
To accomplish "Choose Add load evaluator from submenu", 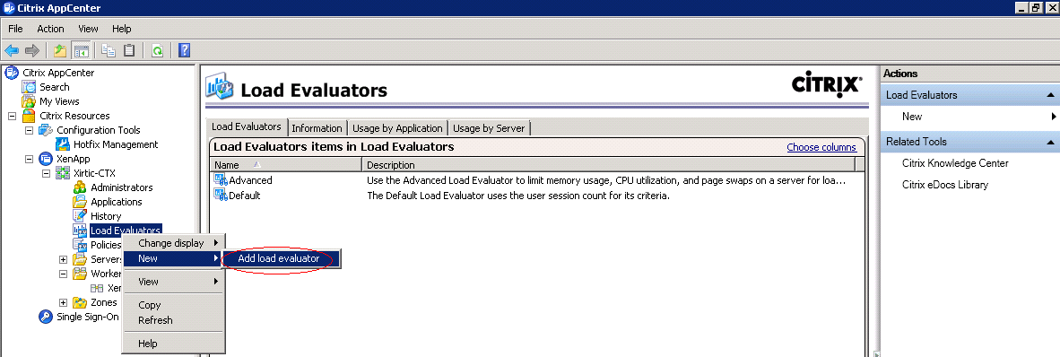I will point(281,258).
